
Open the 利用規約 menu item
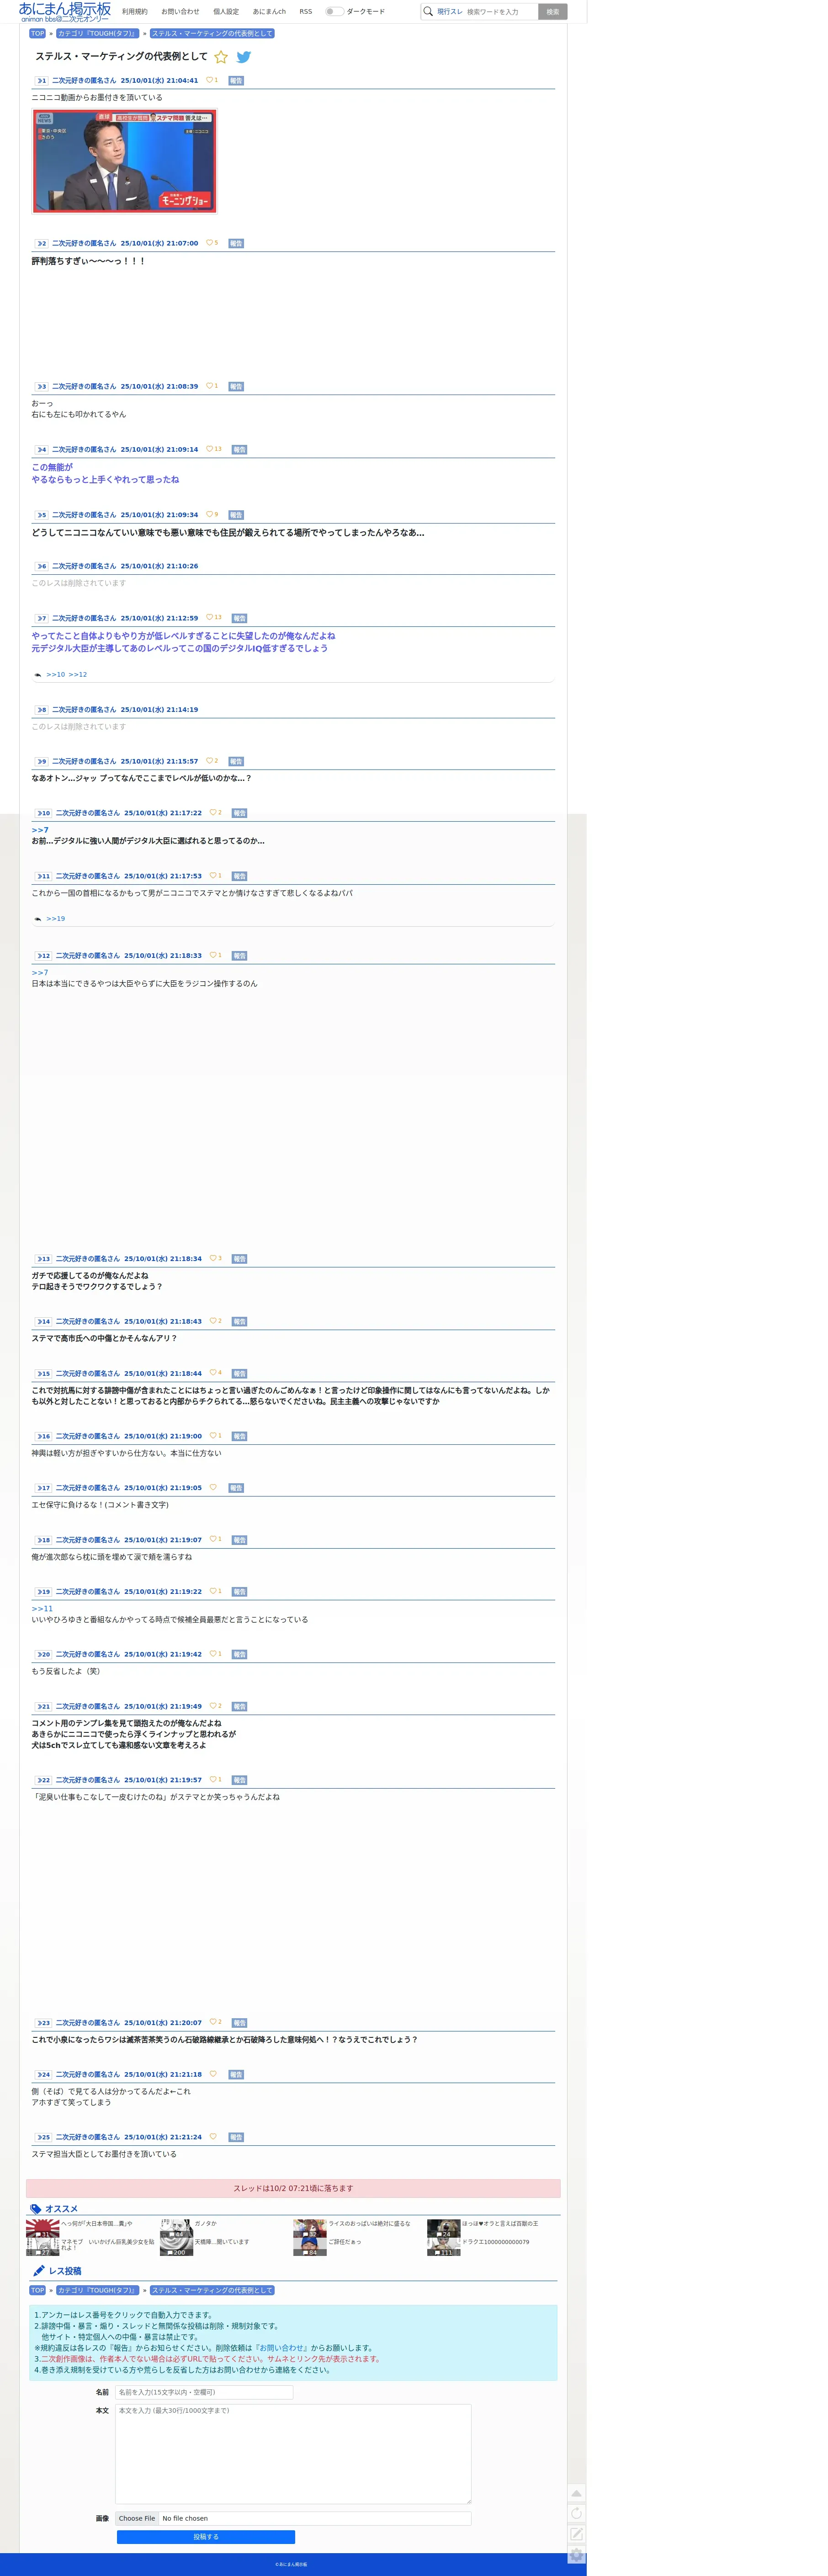(x=135, y=12)
